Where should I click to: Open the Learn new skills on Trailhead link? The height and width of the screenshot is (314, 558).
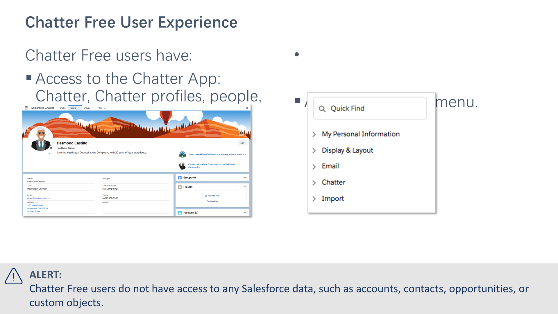click(218, 154)
